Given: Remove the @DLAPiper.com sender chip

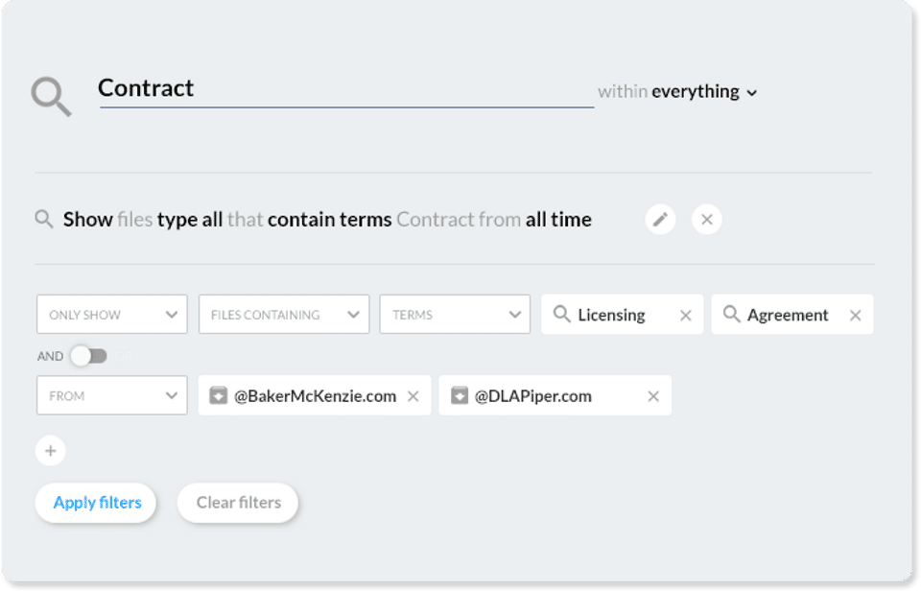Looking at the screenshot, I should point(653,396).
